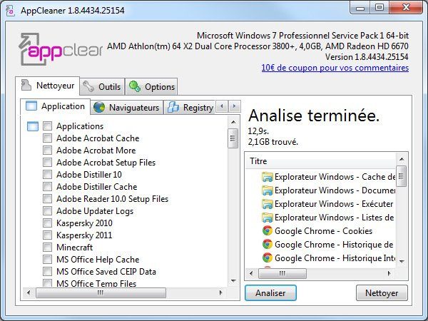Tick Adobe Updater Logs checkbox
428x321 pixels.
tap(48, 211)
